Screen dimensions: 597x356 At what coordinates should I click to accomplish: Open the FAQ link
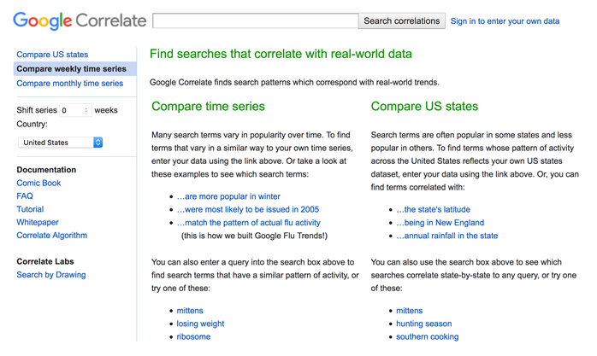[x=25, y=196]
